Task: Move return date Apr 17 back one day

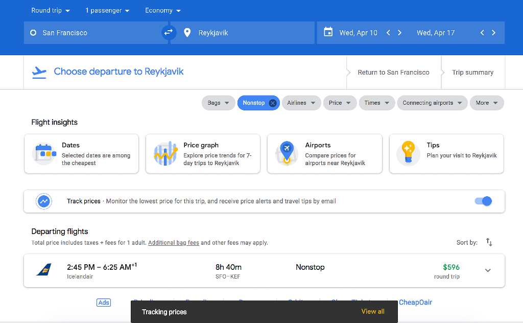Action: coord(482,33)
